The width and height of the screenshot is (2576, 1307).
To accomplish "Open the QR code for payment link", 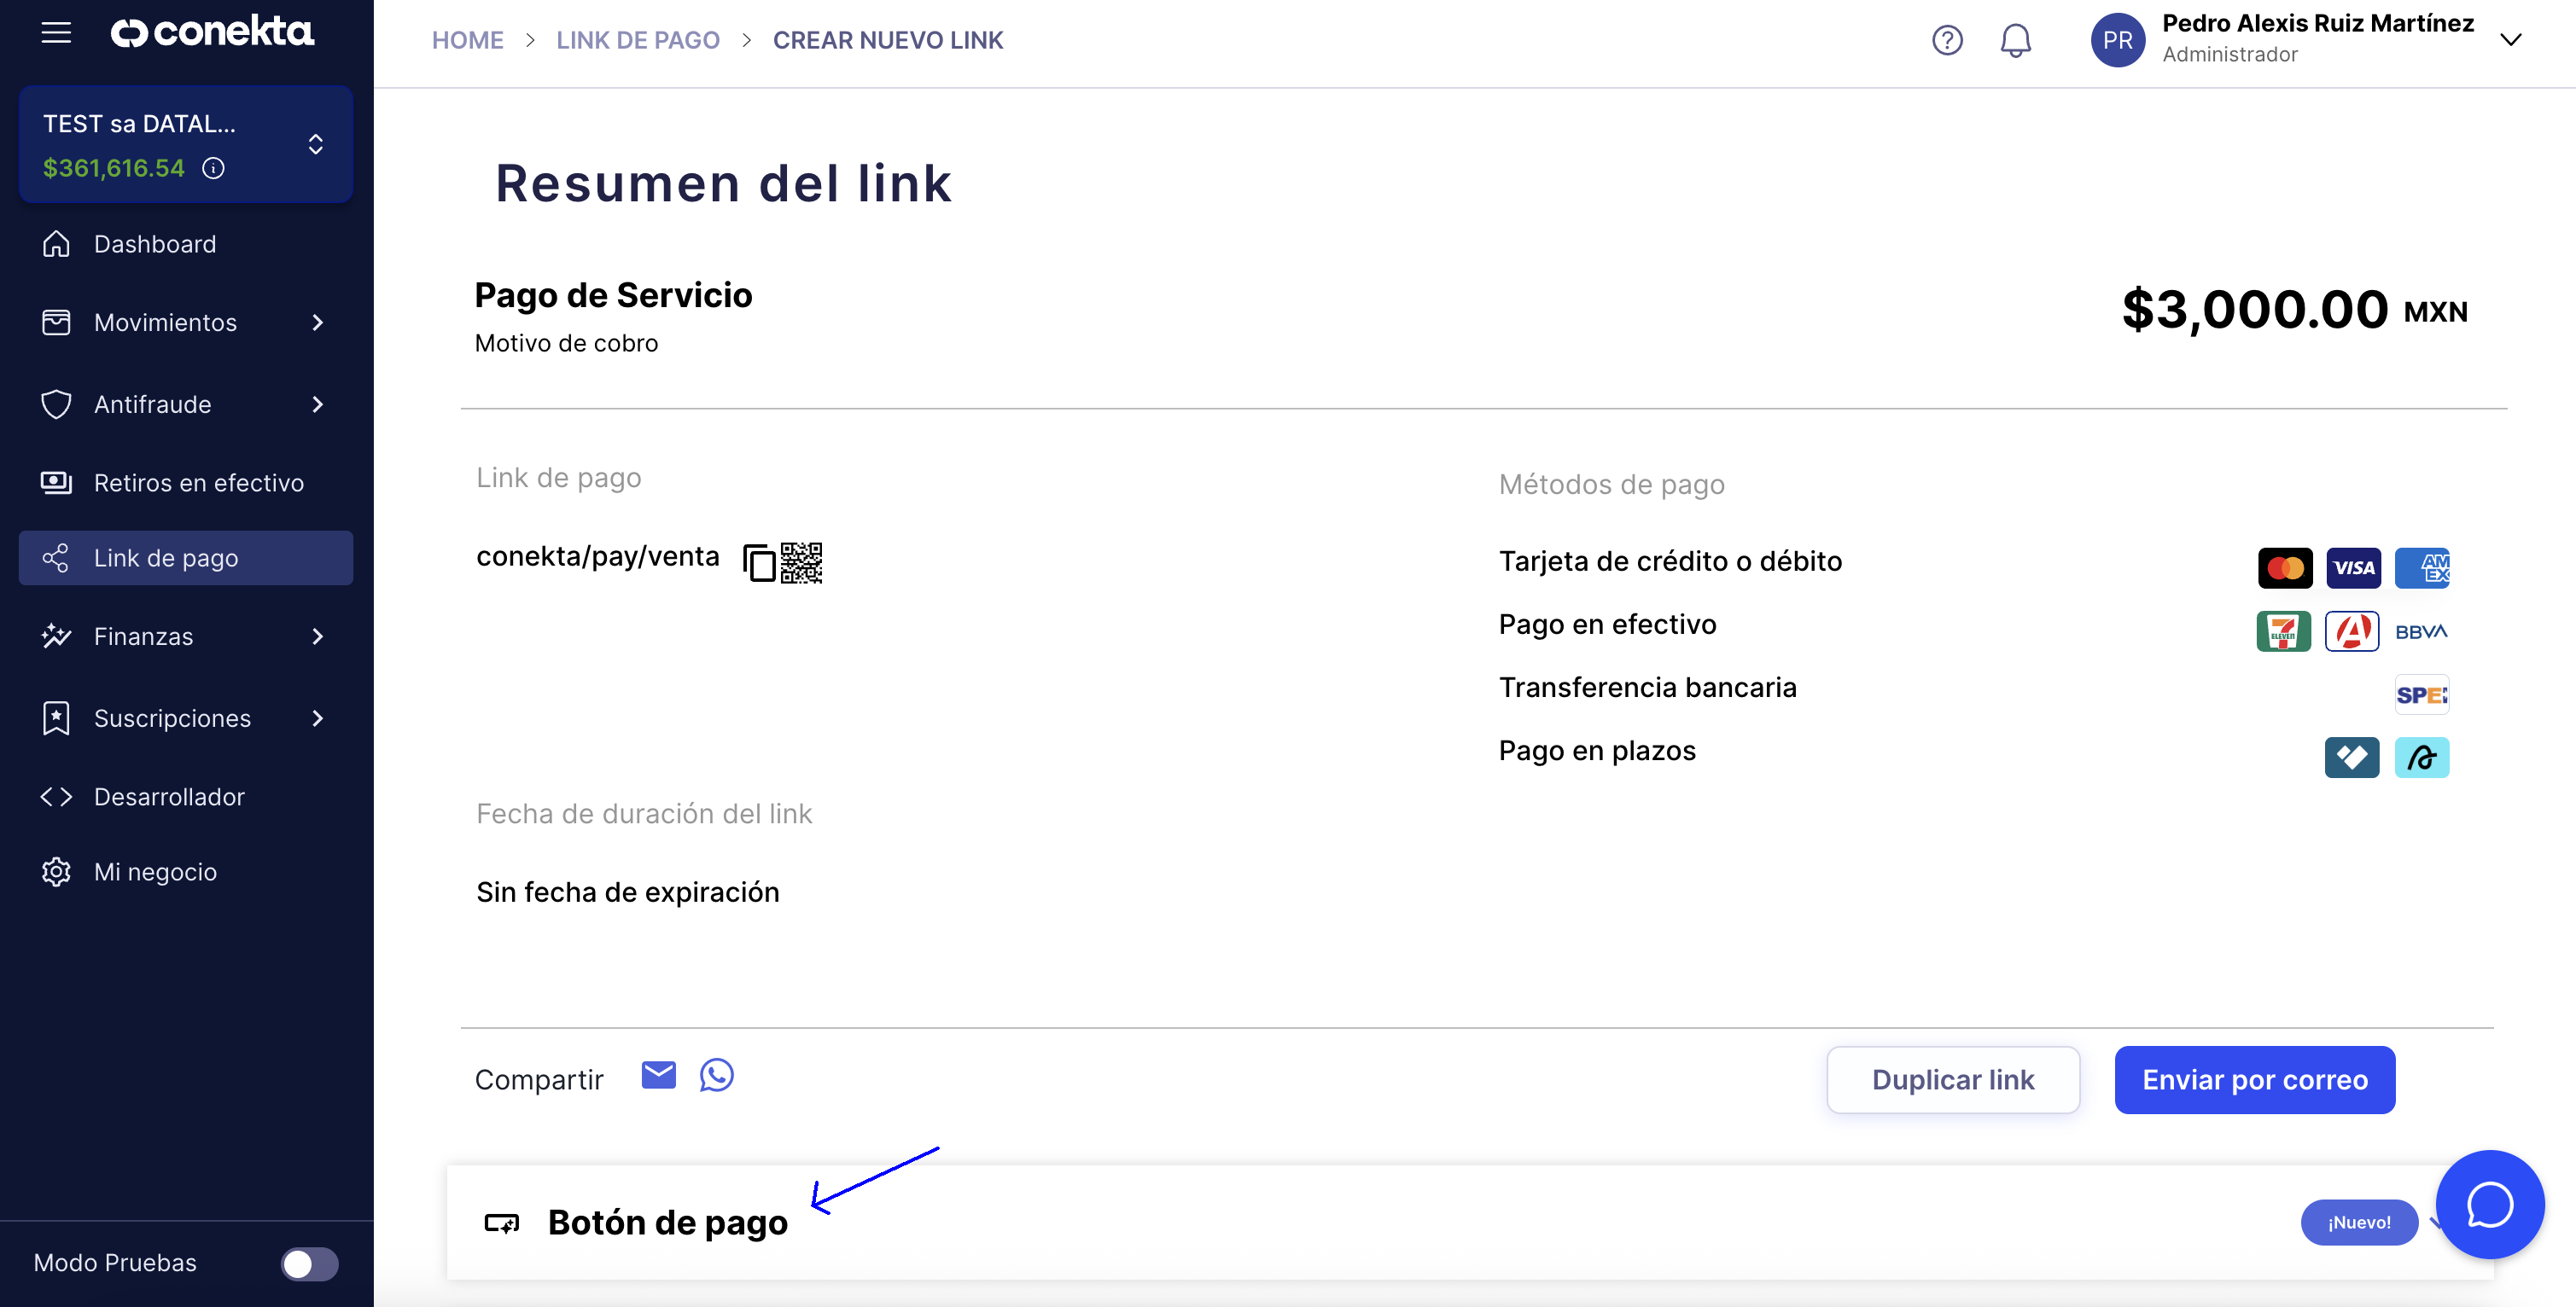I will (x=801, y=562).
